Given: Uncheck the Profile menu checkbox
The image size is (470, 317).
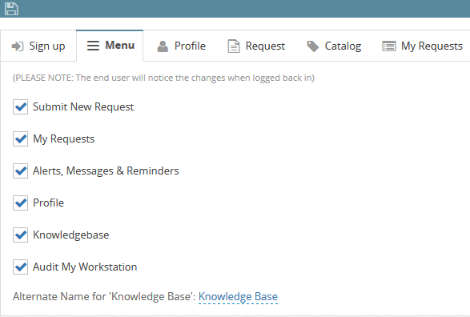Looking at the screenshot, I should [x=20, y=203].
